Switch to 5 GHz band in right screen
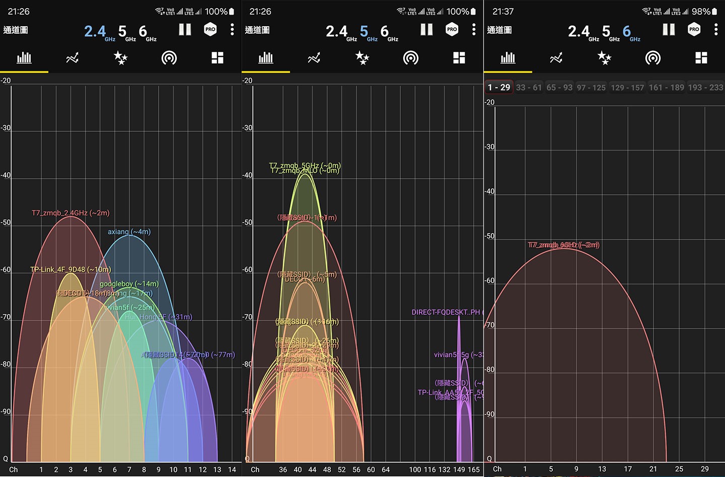Screen dimensions: 725x477 [x=611, y=32]
